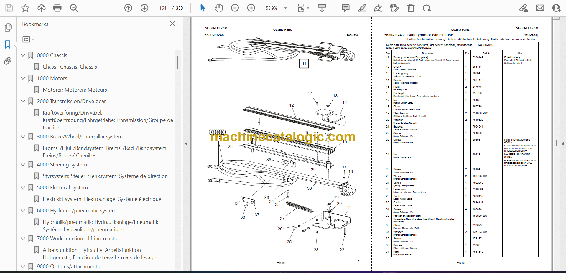Collapse the 4000 Steering system bookmark

[23, 165]
